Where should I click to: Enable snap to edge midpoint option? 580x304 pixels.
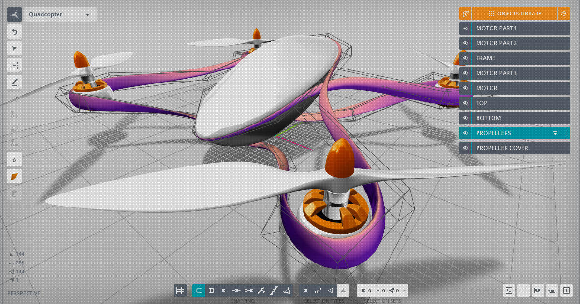coord(236,290)
